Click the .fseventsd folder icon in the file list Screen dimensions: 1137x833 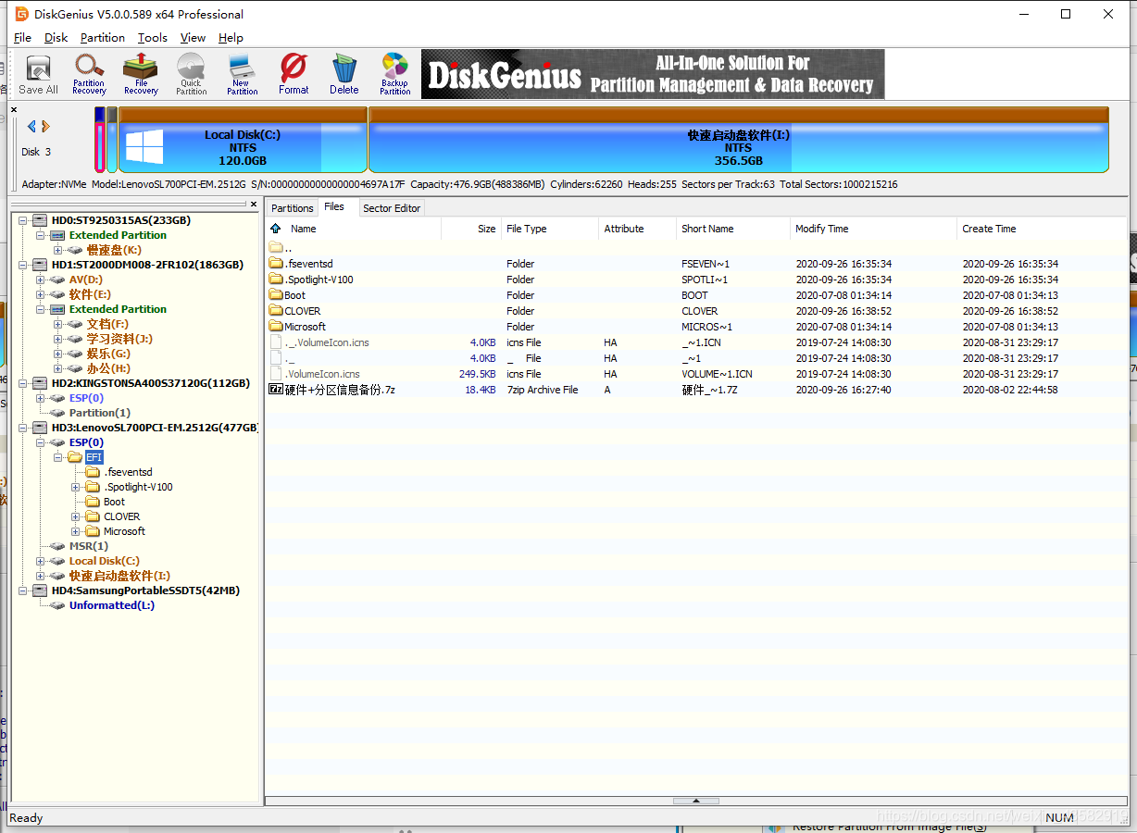click(275, 264)
